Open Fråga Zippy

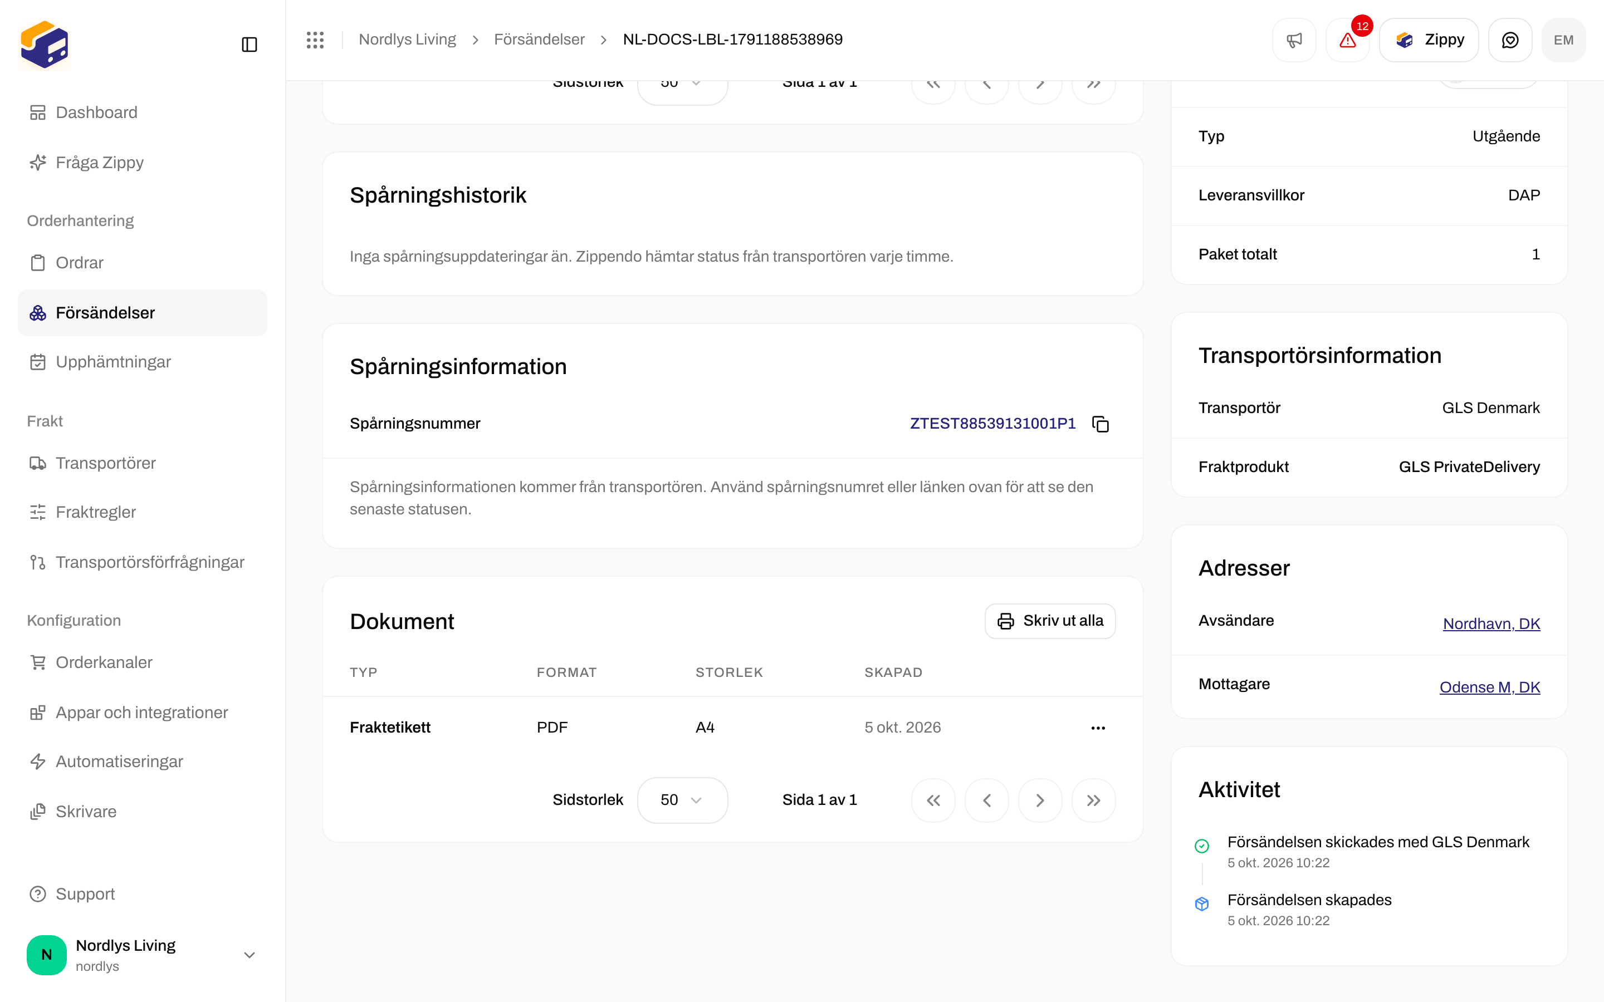pos(143,163)
